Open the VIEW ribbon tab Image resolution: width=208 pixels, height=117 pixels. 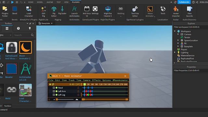pyautogui.click(x=66, y=2)
